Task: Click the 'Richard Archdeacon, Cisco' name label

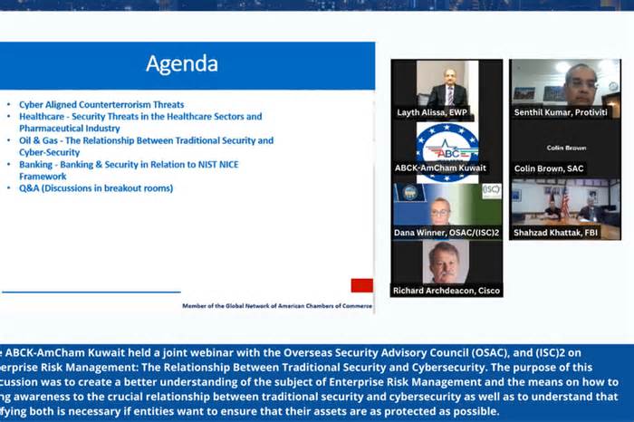Action: point(447,291)
